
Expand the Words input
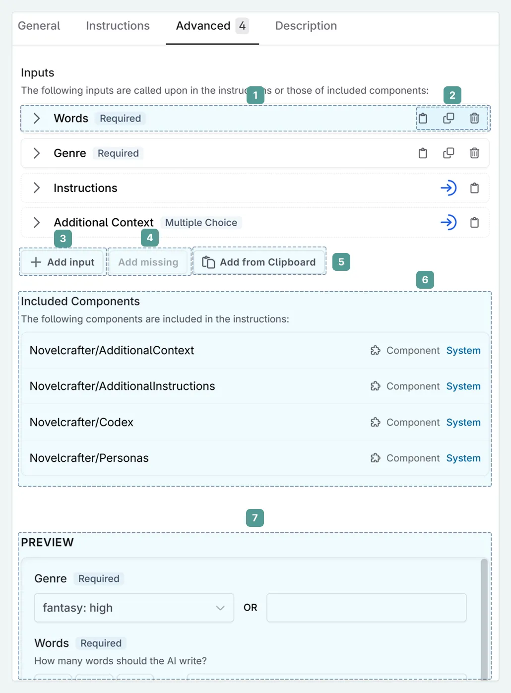coord(36,119)
